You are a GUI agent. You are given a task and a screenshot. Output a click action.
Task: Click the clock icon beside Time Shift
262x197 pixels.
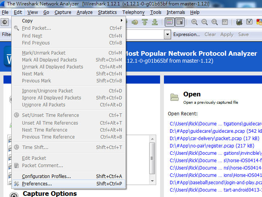point(16,147)
